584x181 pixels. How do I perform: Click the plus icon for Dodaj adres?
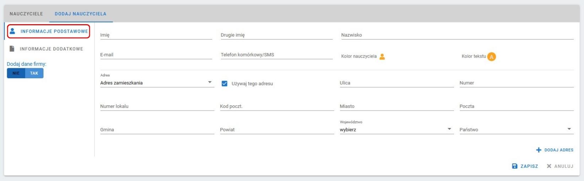point(539,150)
